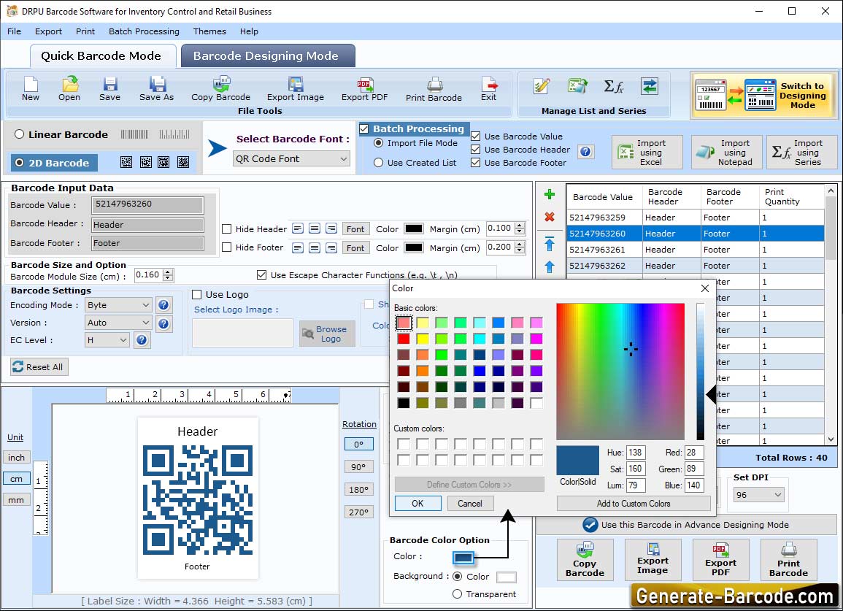Open the Set DPI dropdown
Image resolution: width=843 pixels, height=611 pixels.
pyautogui.click(x=759, y=494)
